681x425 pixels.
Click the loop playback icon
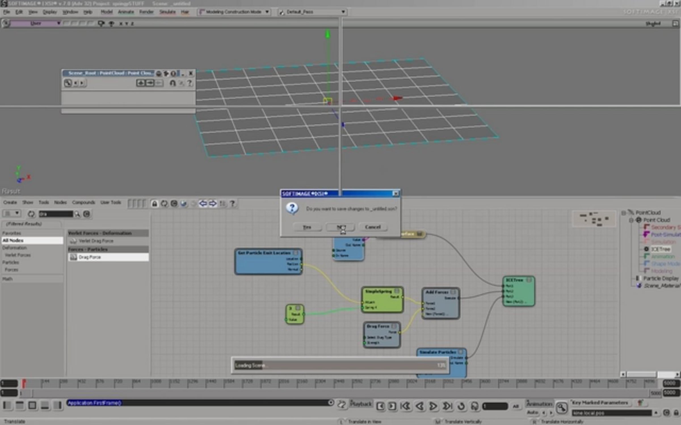tap(461, 406)
